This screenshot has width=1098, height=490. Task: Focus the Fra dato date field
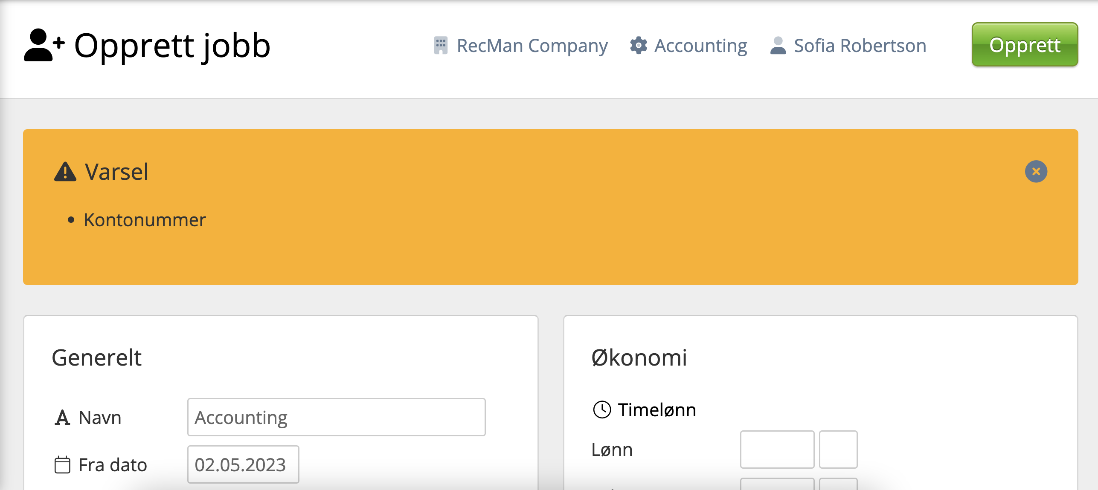tap(243, 464)
